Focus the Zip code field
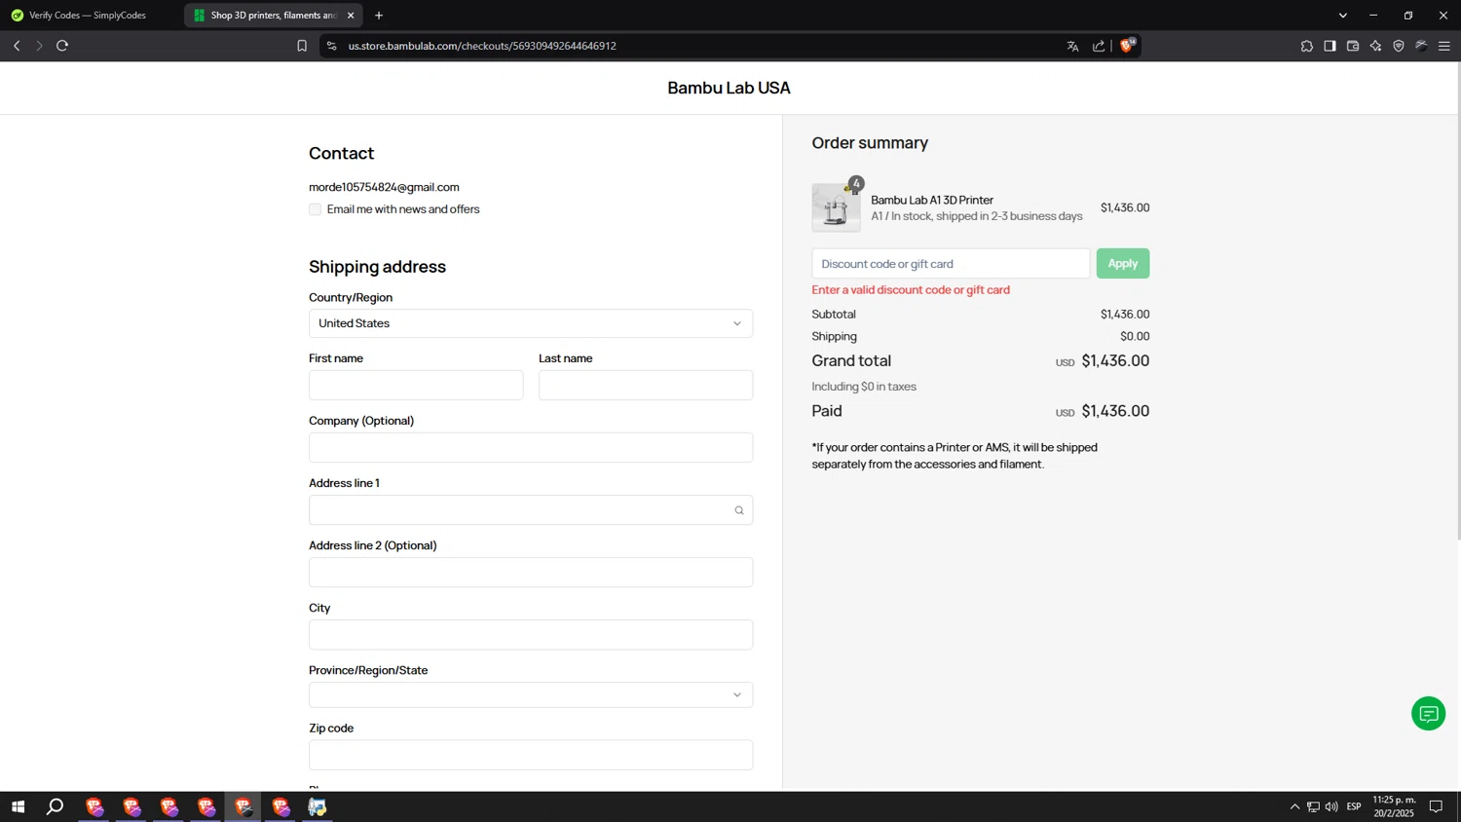This screenshot has height=822, width=1461. click(x=531, y=755)
